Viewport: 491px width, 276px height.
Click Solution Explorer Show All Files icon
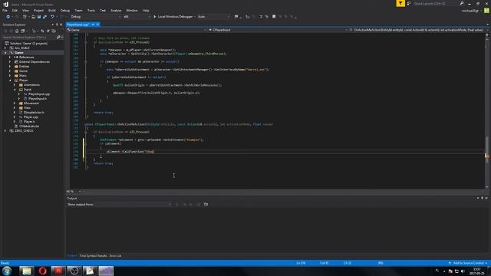[x=54, y=31]
